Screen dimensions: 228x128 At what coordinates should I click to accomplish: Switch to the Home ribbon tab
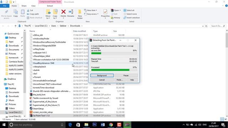pyautogui.click(x=14, y=6)
